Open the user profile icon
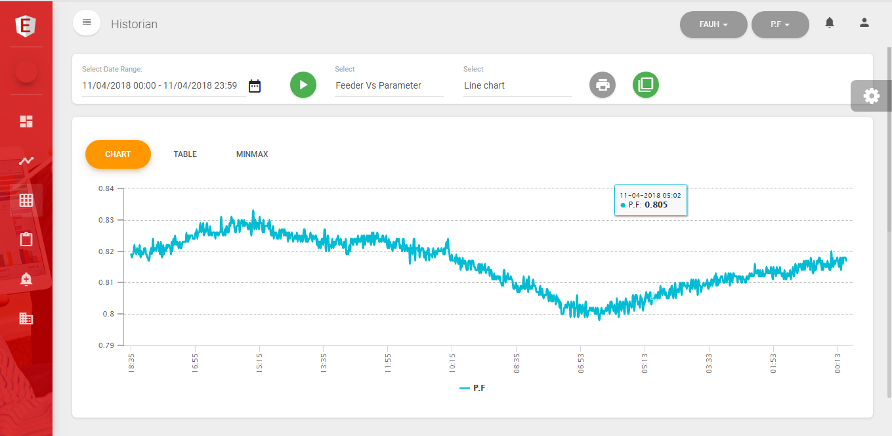Image resolution: width=892 pixels, height=436 pixels. click(864, 23)
